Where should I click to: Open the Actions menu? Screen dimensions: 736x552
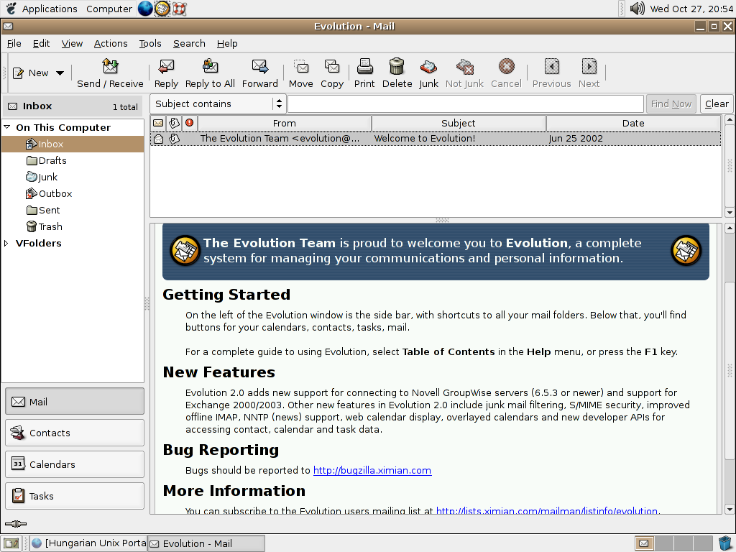point(111,44)
